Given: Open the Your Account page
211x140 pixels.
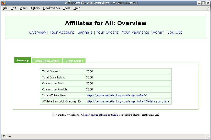Looking at the screenshot, I should (x=62, y=32).
